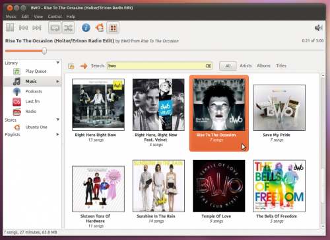Skip to next track button
The width and height of the screenshot is (330, 240).
[x=36, y=28]
